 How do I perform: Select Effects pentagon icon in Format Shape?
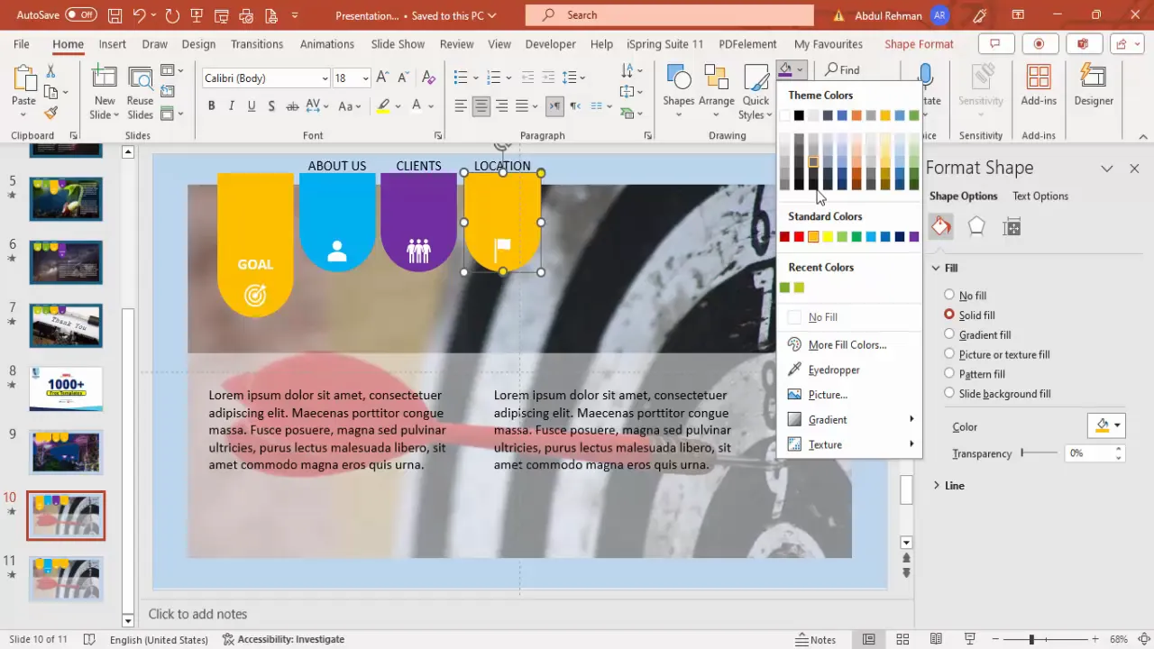[x=976, y=226]
